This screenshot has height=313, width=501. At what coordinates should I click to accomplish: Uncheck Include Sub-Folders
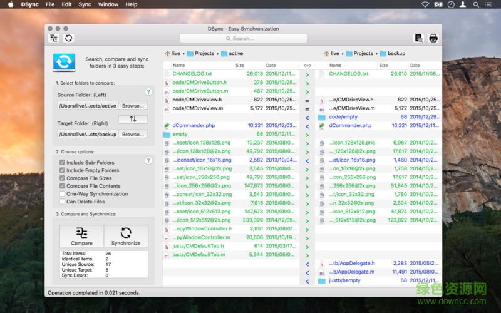[62, 162]
